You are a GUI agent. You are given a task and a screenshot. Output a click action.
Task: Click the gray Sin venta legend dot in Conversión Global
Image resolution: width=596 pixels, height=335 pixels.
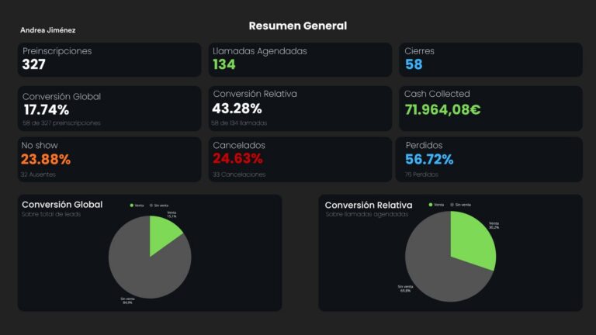pos(151,205)
